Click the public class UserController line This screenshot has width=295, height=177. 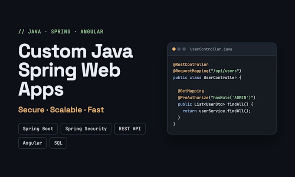tap(207, 77)
